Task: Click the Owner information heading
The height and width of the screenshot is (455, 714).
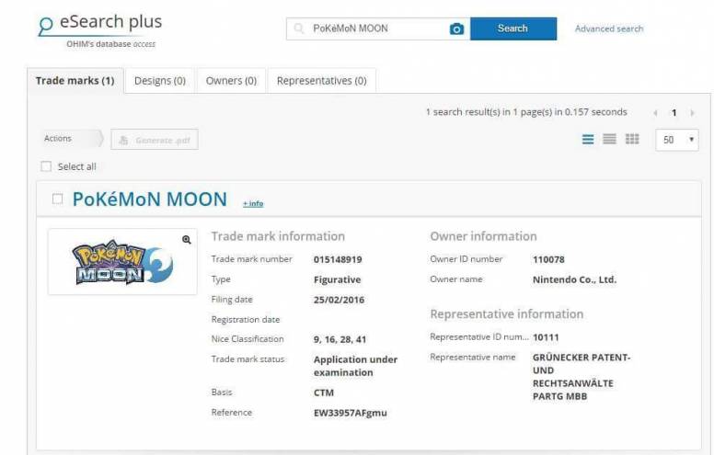Action: (x=483, y=236)
